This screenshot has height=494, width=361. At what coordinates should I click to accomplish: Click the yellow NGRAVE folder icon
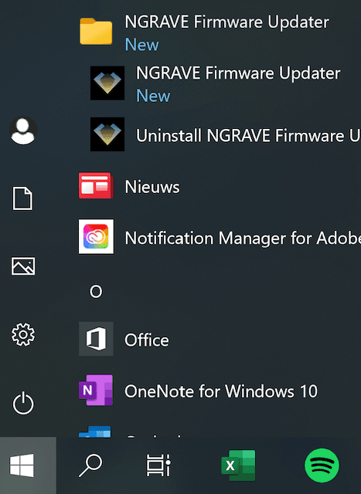(x=96, y=31)
